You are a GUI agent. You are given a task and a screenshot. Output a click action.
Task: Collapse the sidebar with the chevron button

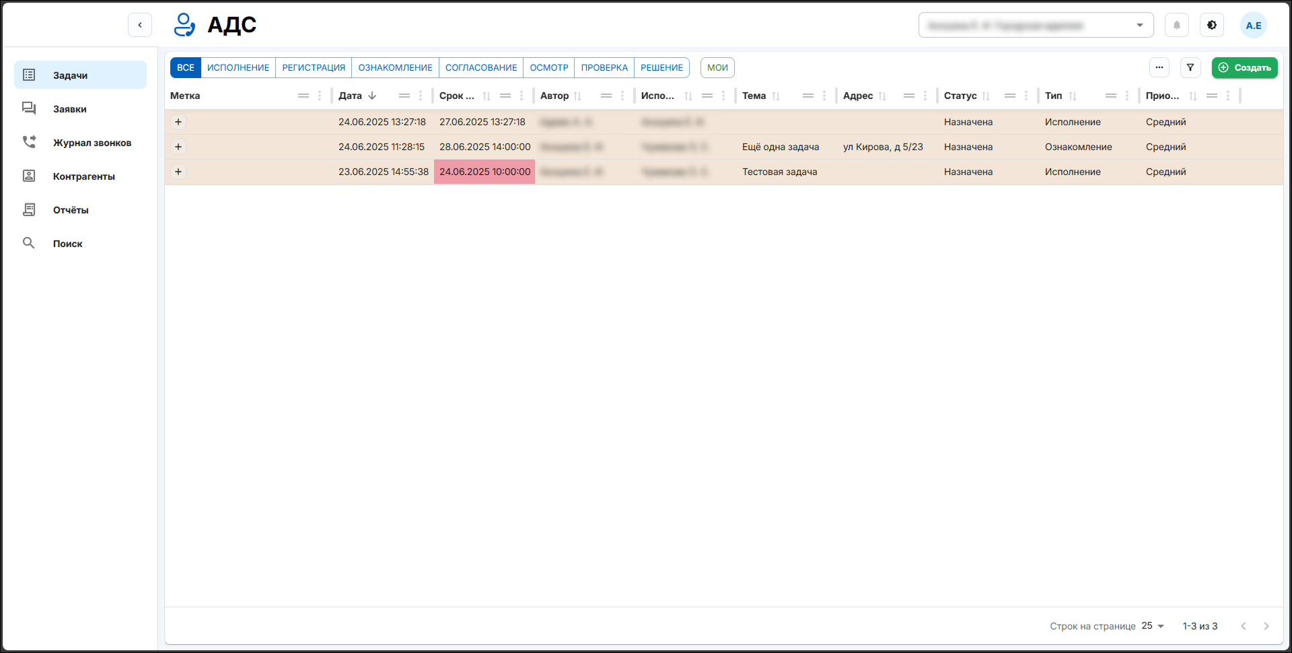pos(140,25)
